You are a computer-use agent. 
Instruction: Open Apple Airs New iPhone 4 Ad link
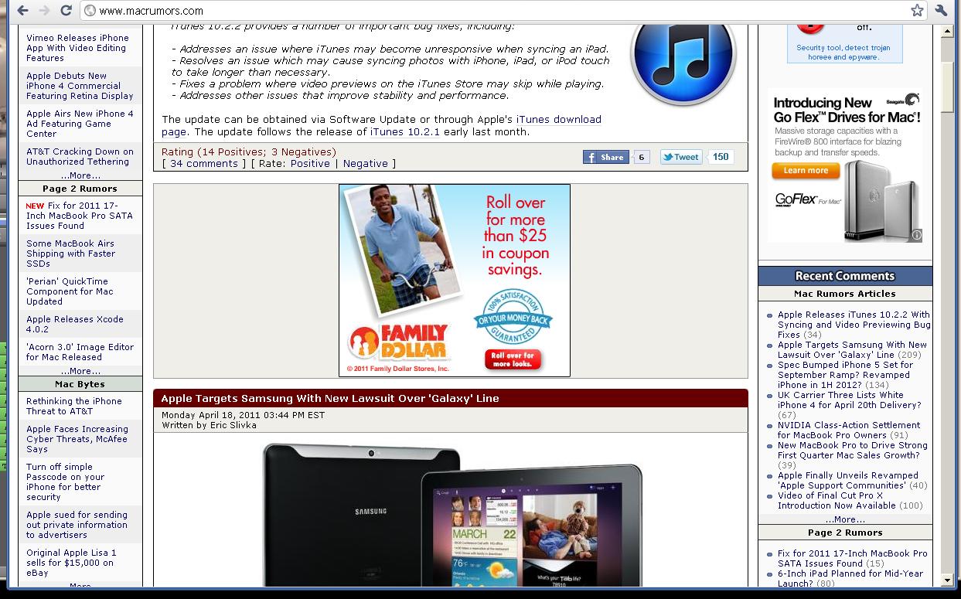80,124
